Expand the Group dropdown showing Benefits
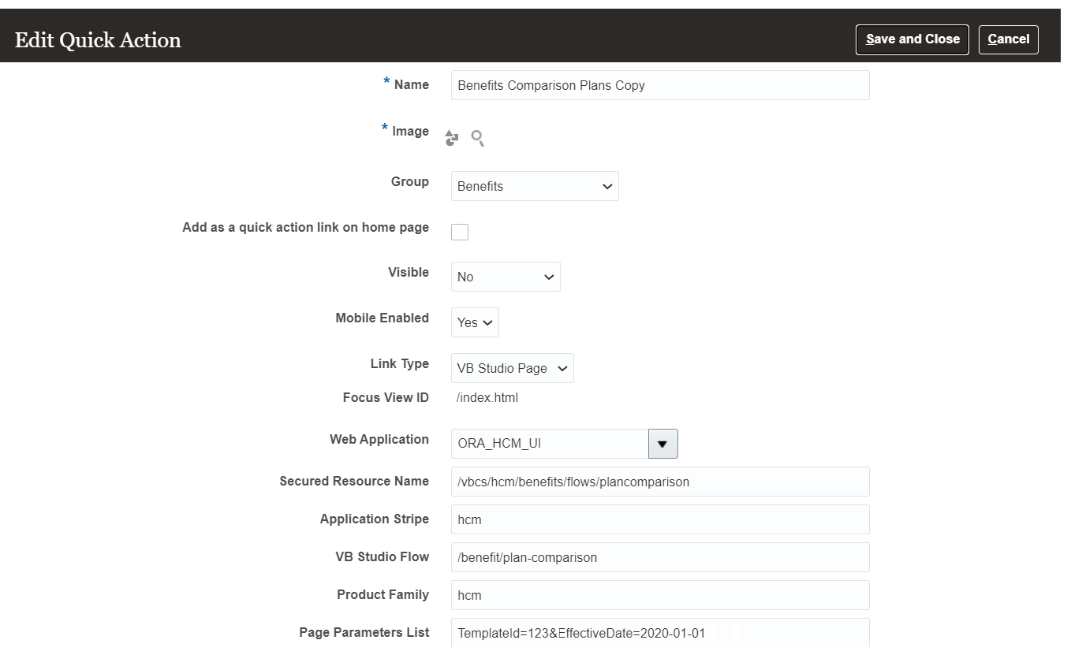 pyautogui.click(x=535, y=187)
